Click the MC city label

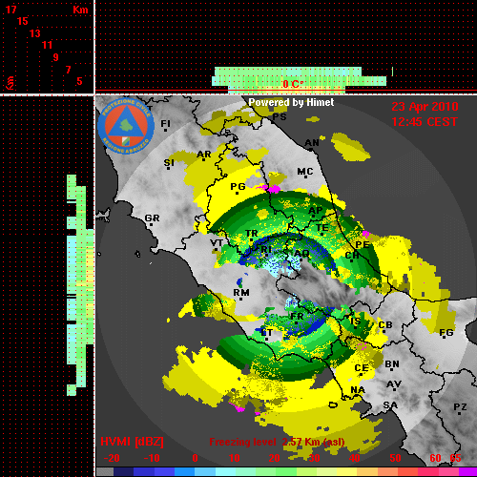[x=305, y=172]
